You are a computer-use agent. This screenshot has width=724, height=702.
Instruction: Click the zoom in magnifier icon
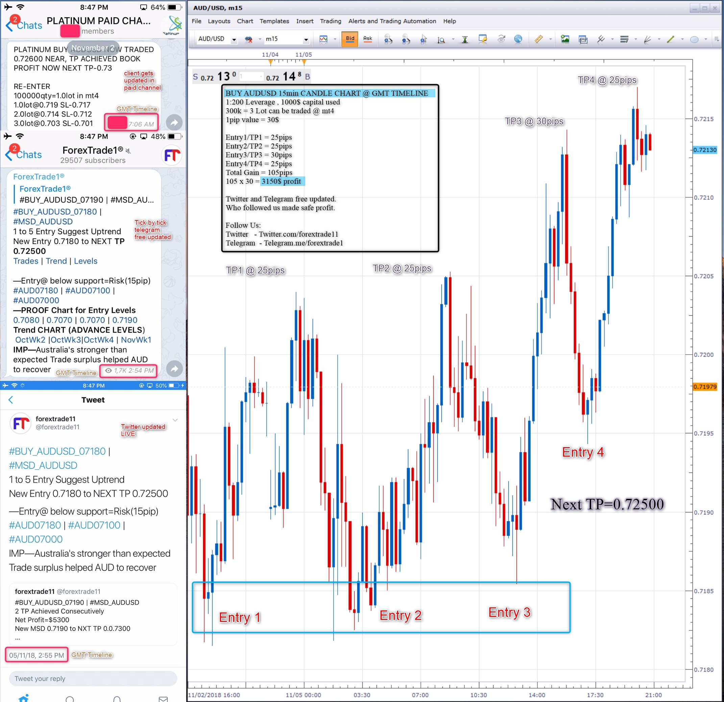click(388, 39)
